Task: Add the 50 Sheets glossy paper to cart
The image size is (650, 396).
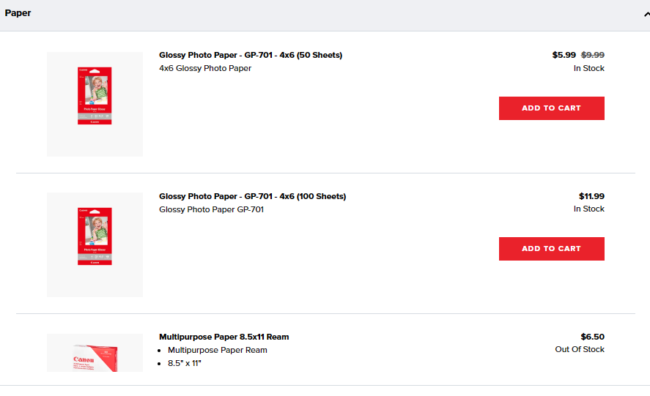Action: [551, 108]
